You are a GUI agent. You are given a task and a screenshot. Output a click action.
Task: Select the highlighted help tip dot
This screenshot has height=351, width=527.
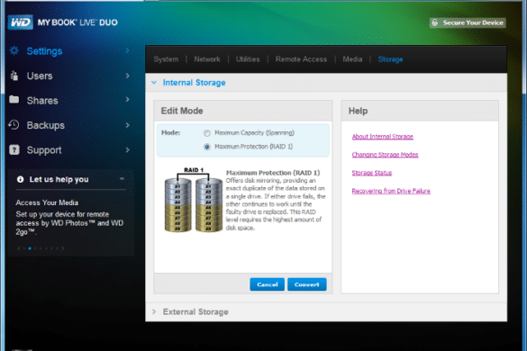tap(30, 248)
